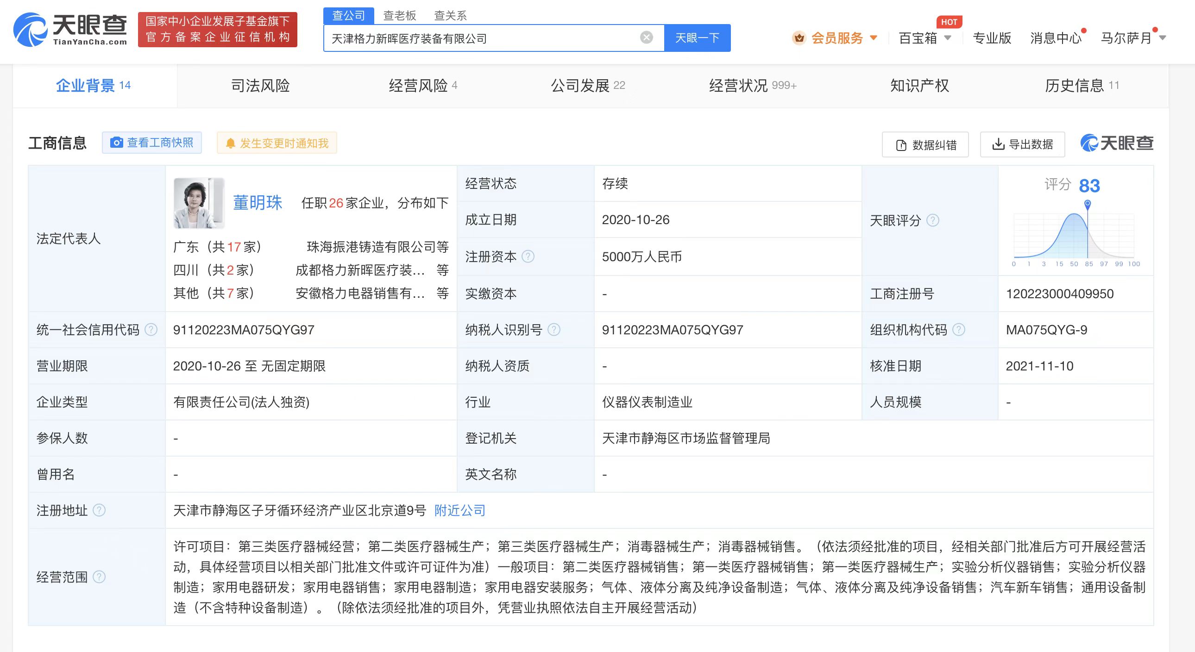
Task: Click 广东（共17家）region entry
Action: click(217, 247)
